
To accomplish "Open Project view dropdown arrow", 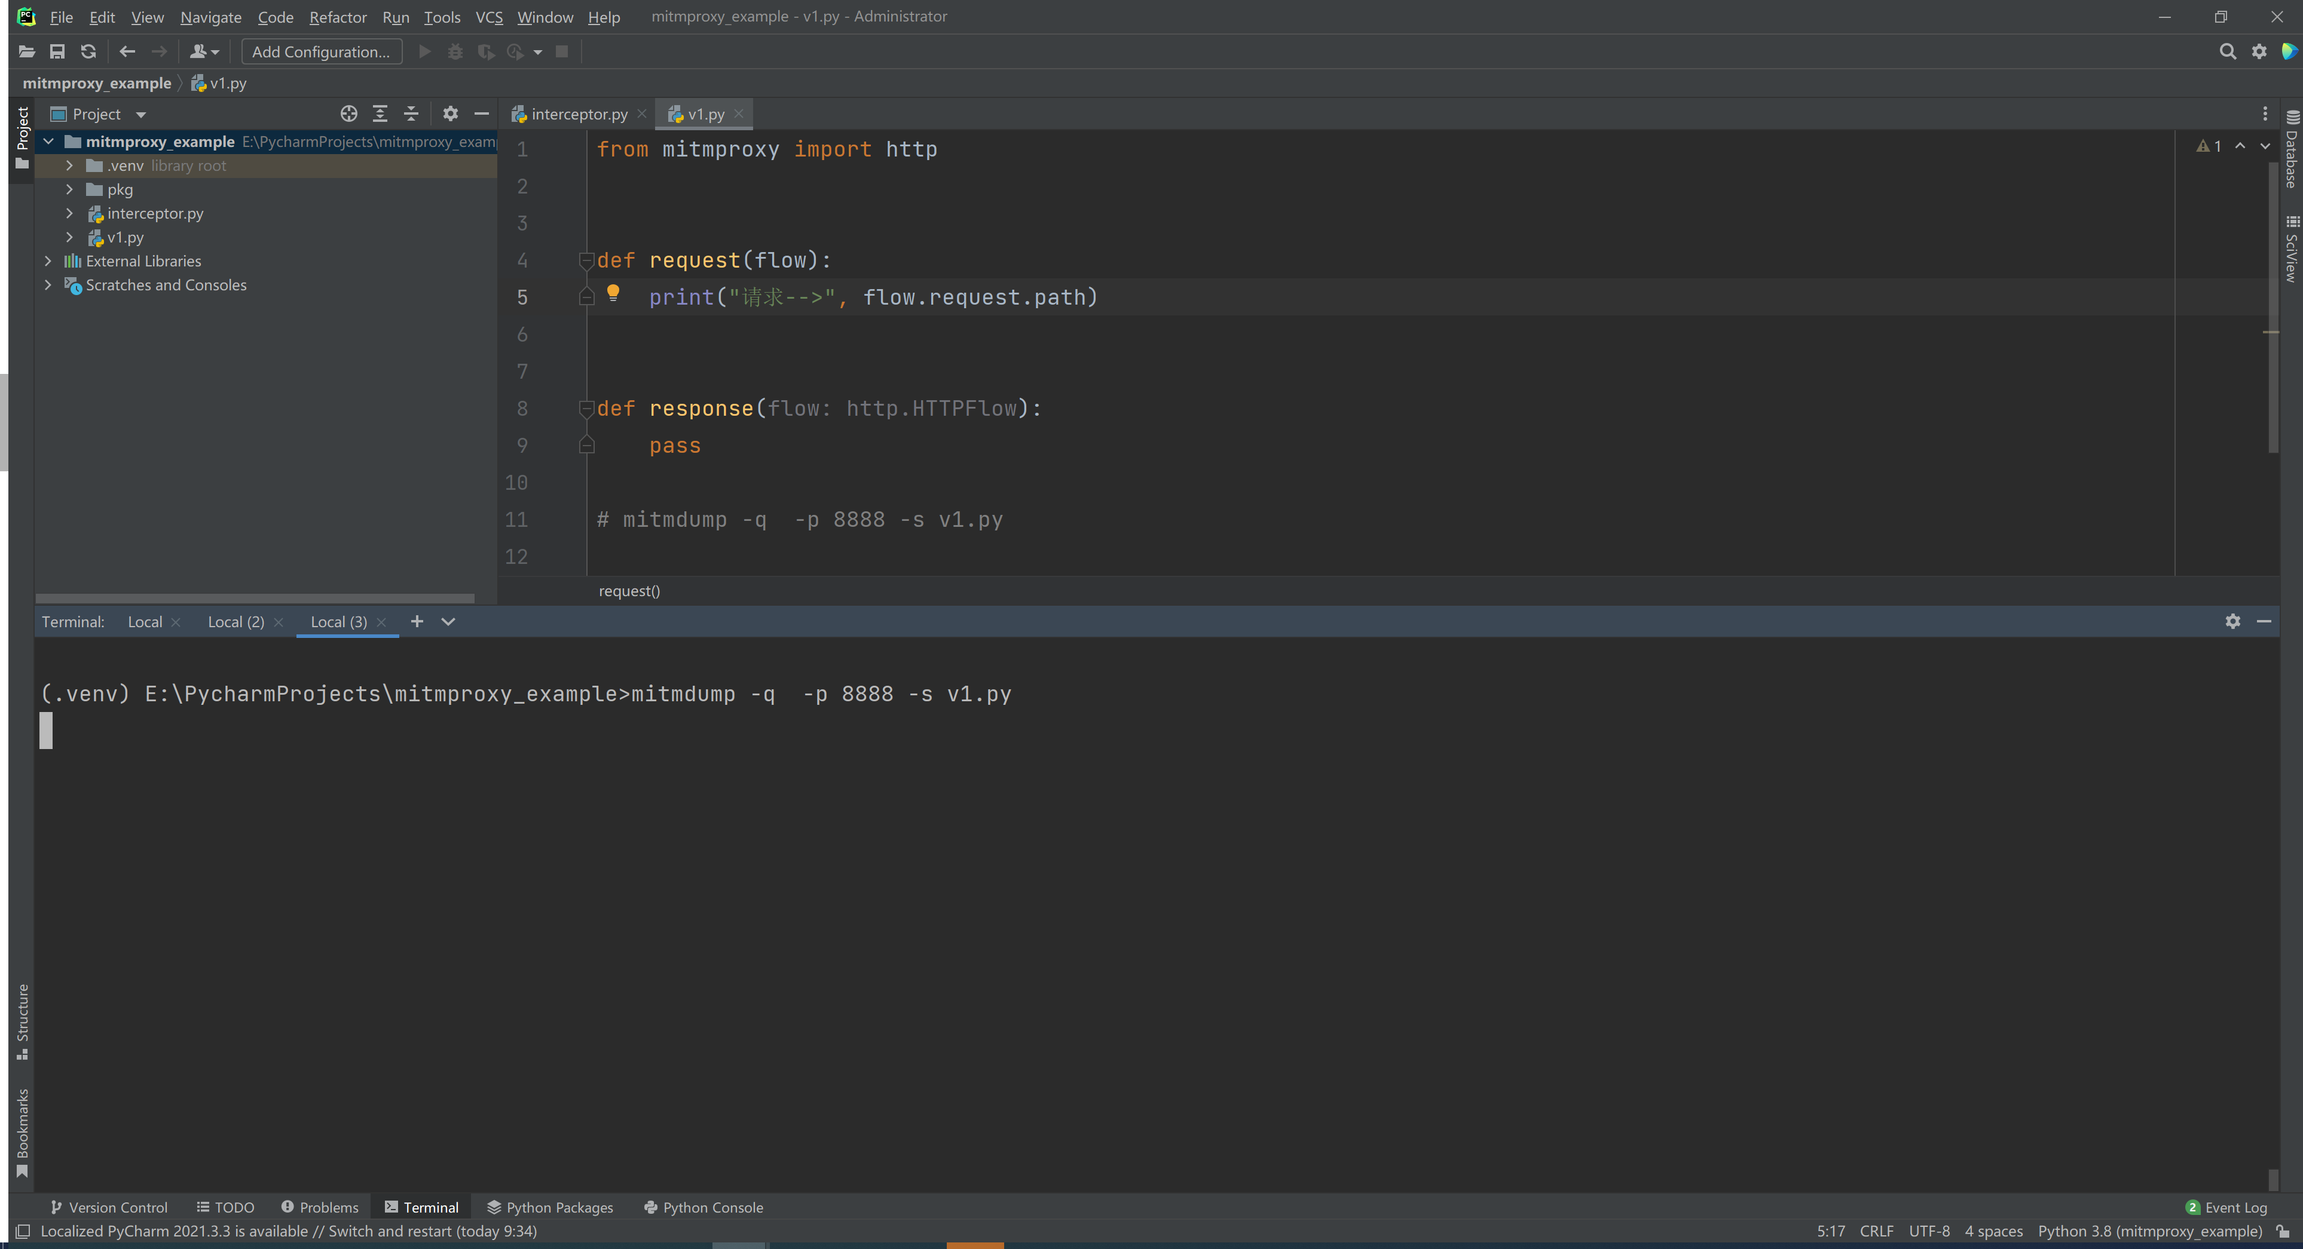I will click(140, 114).
